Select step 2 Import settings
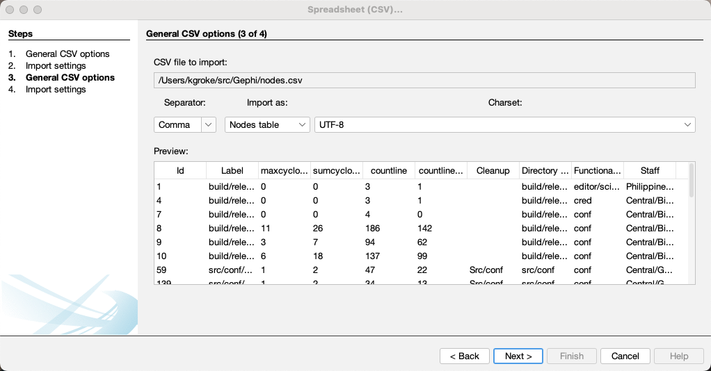Viewport: 711px width, 371px height. pos(56,66)
